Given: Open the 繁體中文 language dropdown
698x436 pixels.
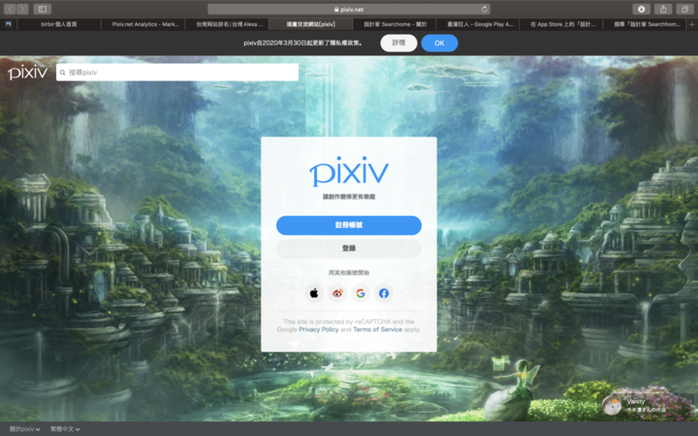Looking at the screenshot, I should 65,429.
